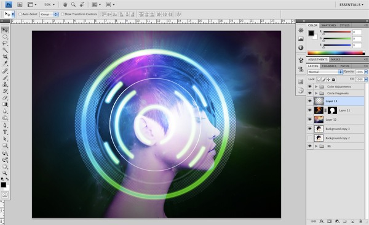Open the Essentials workspace switcher

[x=351, y=5]
